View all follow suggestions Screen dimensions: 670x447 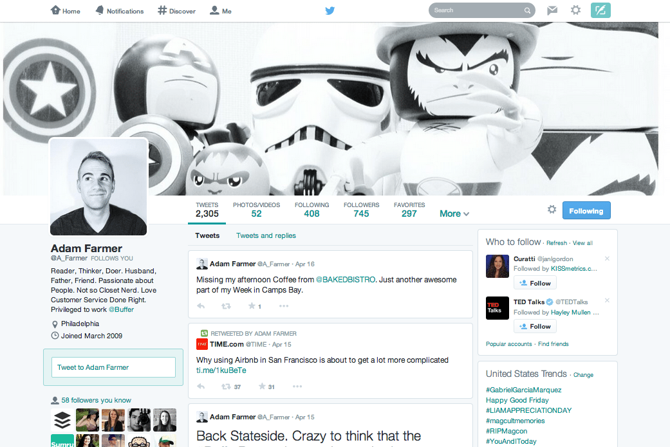coord(582,242)
